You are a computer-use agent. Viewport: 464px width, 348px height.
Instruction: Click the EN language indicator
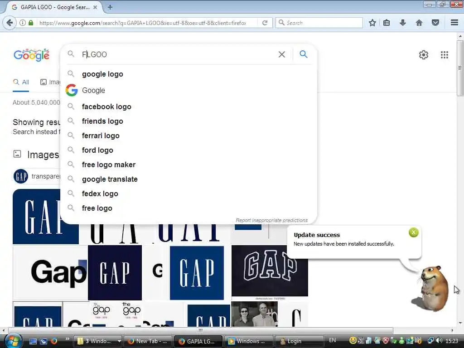tap(332, 340)
